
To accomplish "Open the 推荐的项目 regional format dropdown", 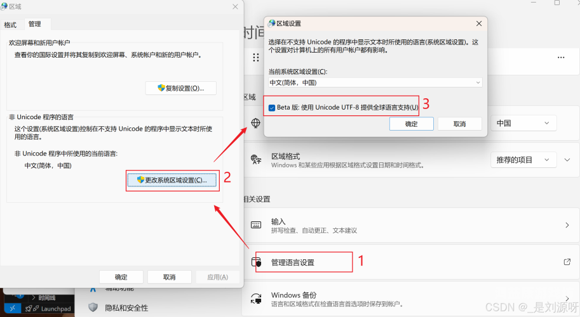I will click(x=523, y=160).
